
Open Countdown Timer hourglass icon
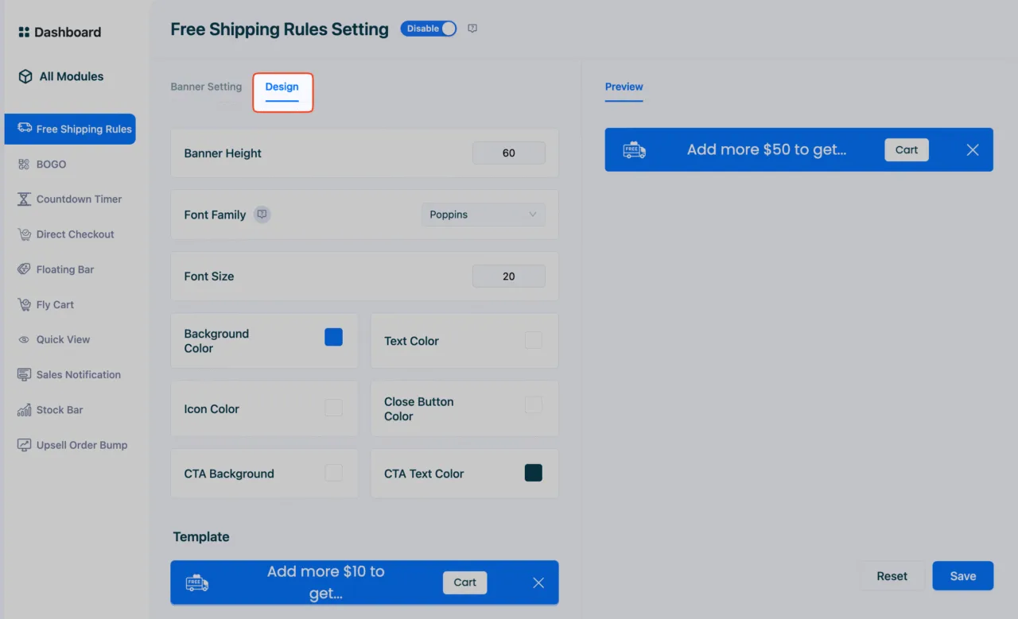tap(24, 199)
